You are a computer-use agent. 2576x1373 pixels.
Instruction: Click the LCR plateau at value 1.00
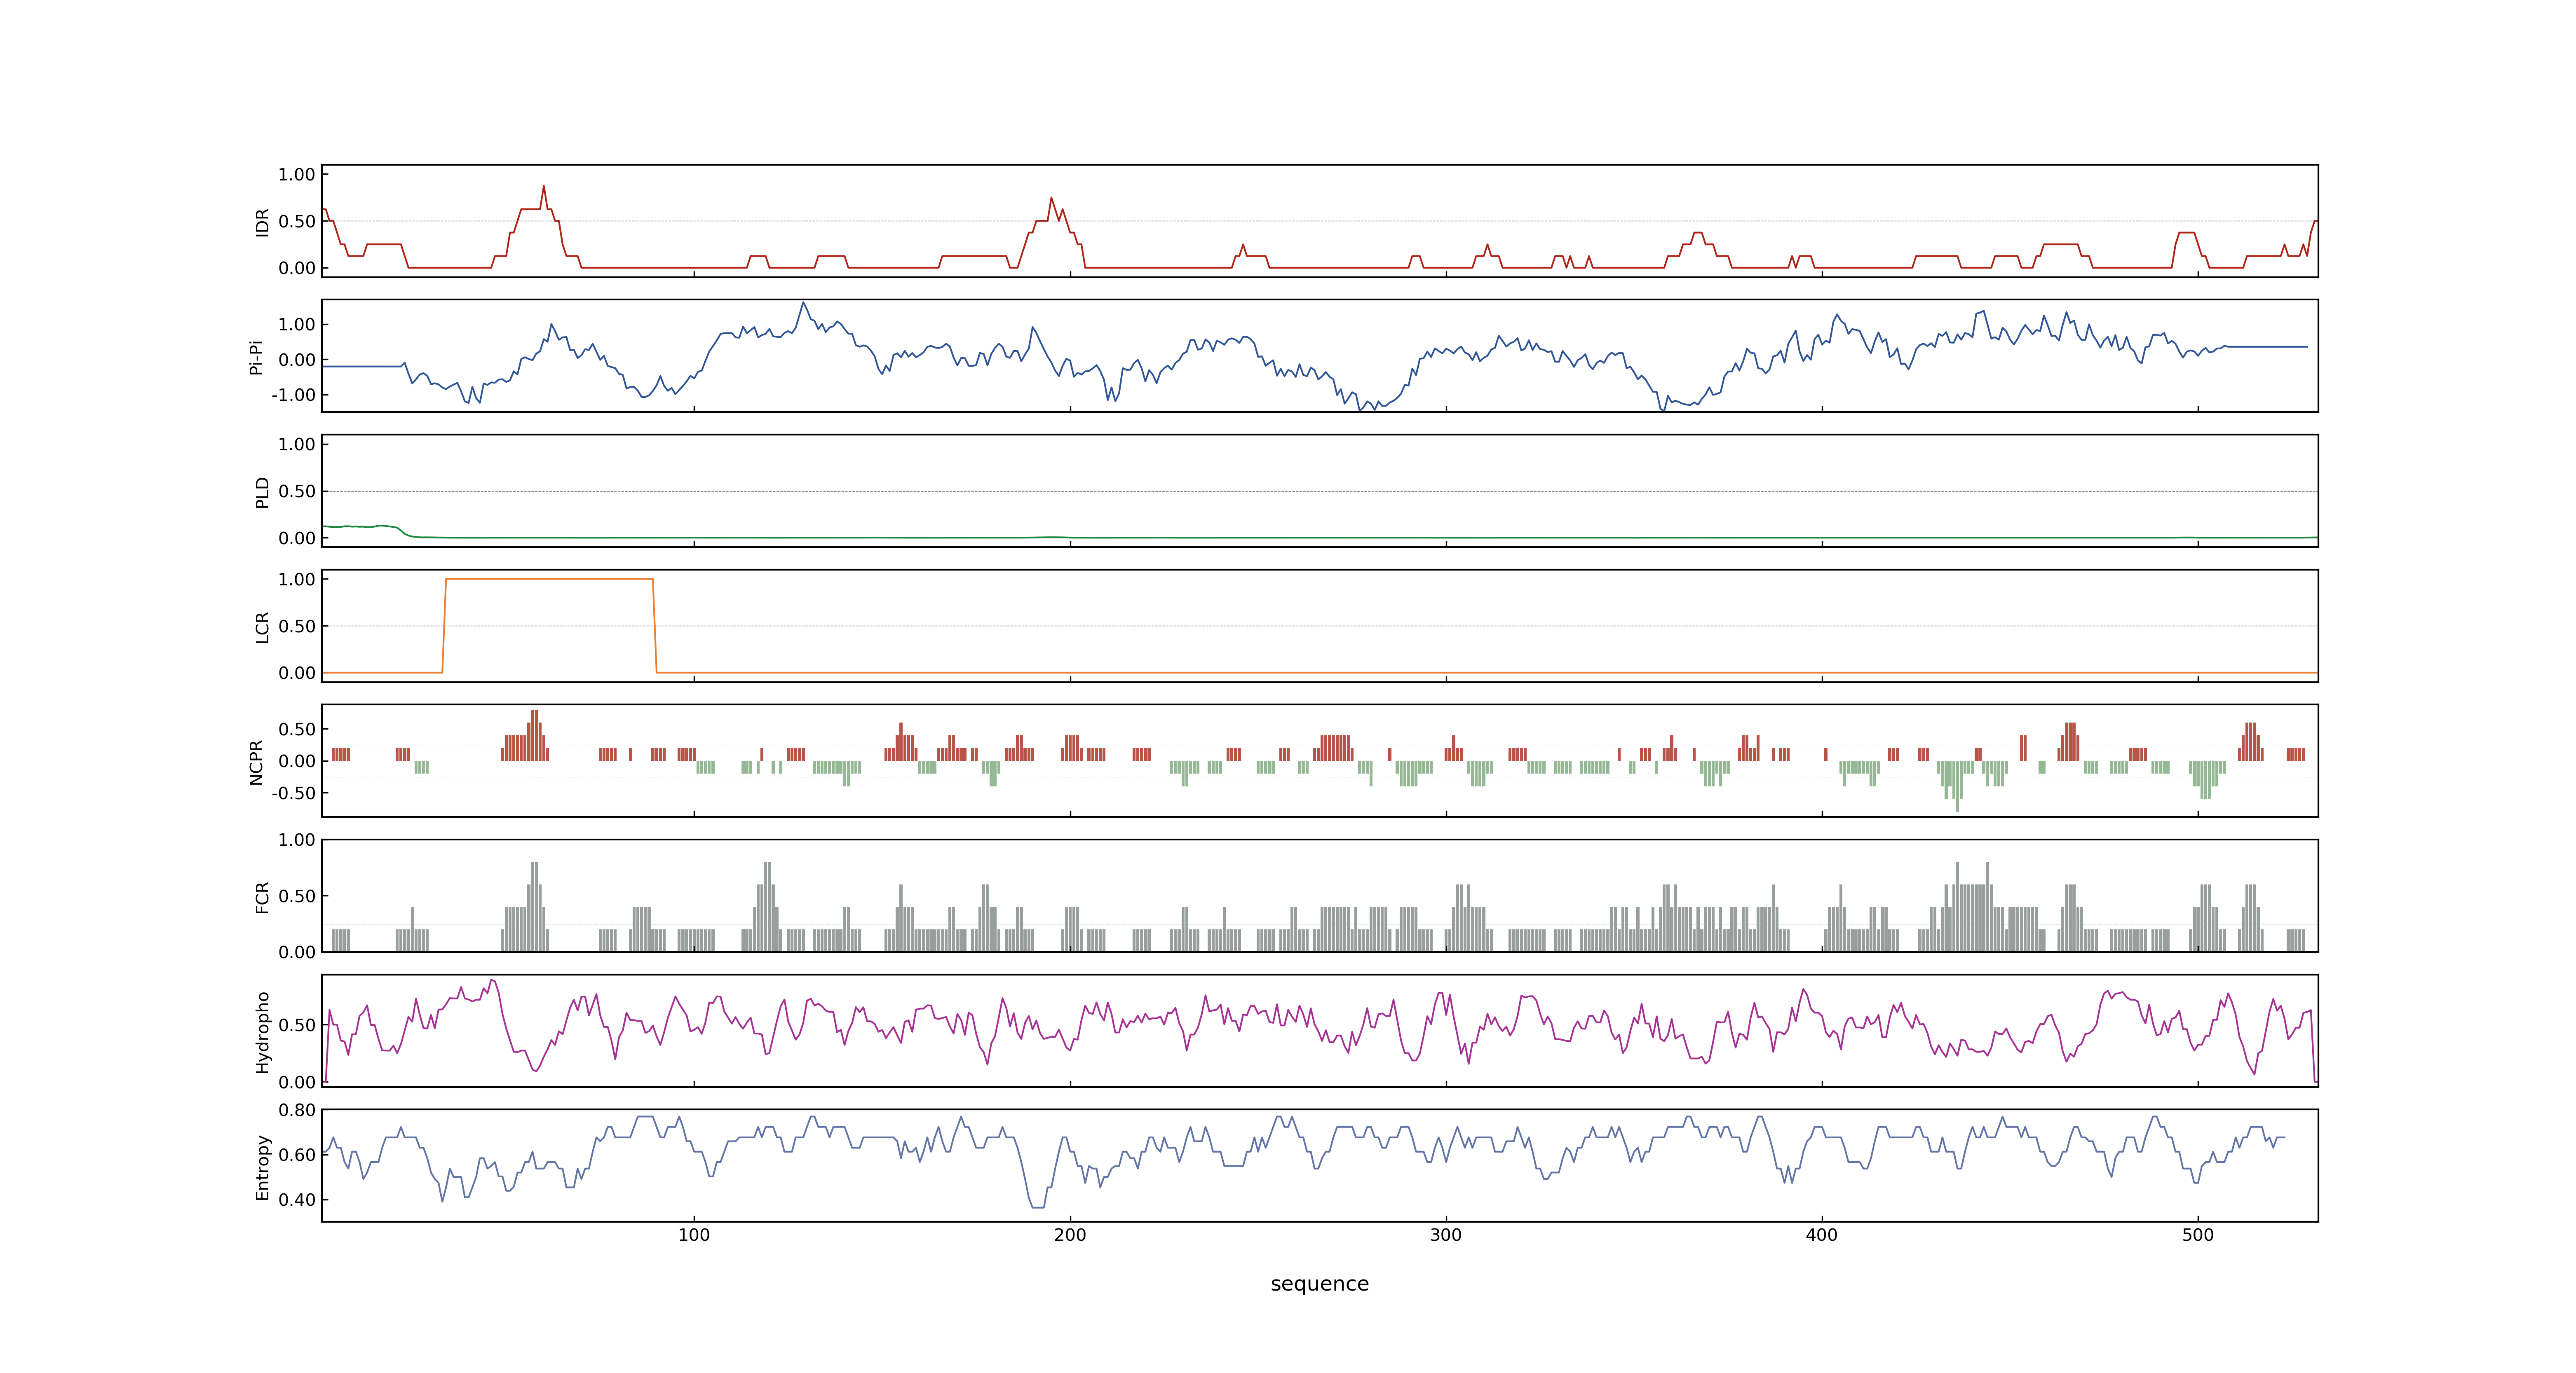(x=549, y=579)
